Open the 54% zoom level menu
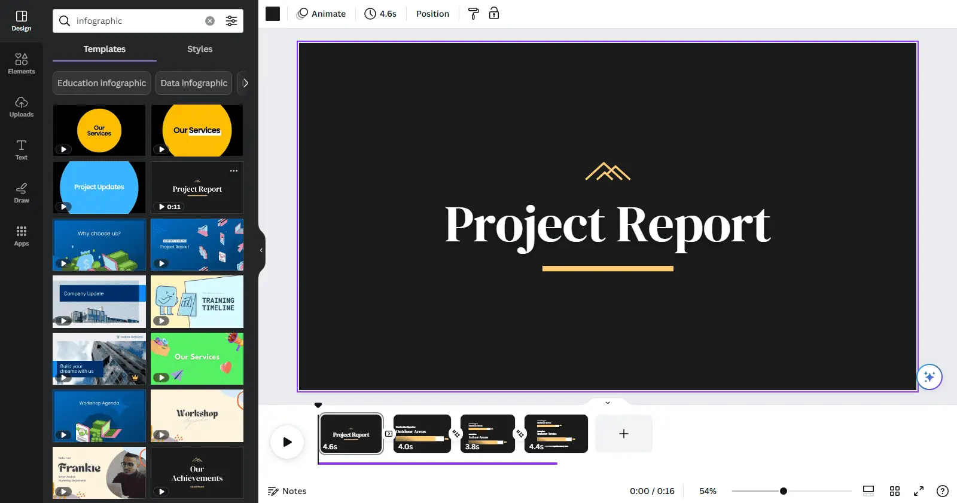Image resolution: width=957 pixels, height=503 pixels. click(708, 491)
